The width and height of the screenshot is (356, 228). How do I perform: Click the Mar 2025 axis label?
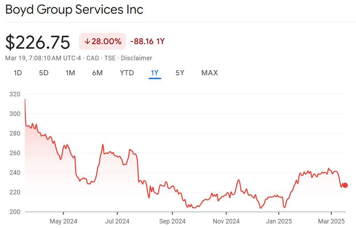click(x=331, y=221)
